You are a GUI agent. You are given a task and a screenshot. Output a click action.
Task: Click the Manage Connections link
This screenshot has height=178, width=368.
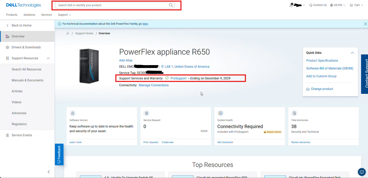click(x=154, y=85)
